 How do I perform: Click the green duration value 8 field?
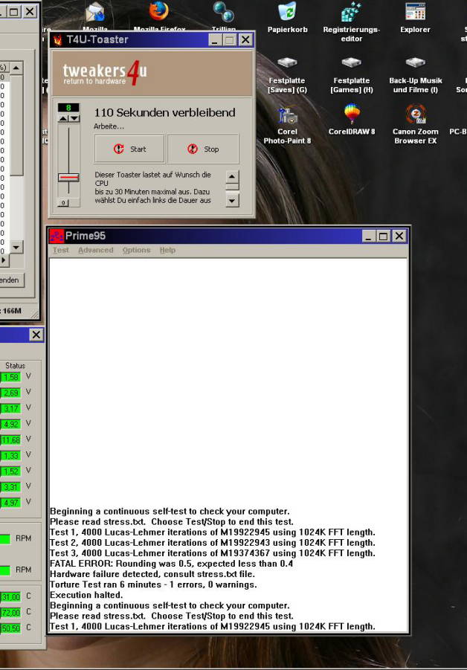pos(68,108)
